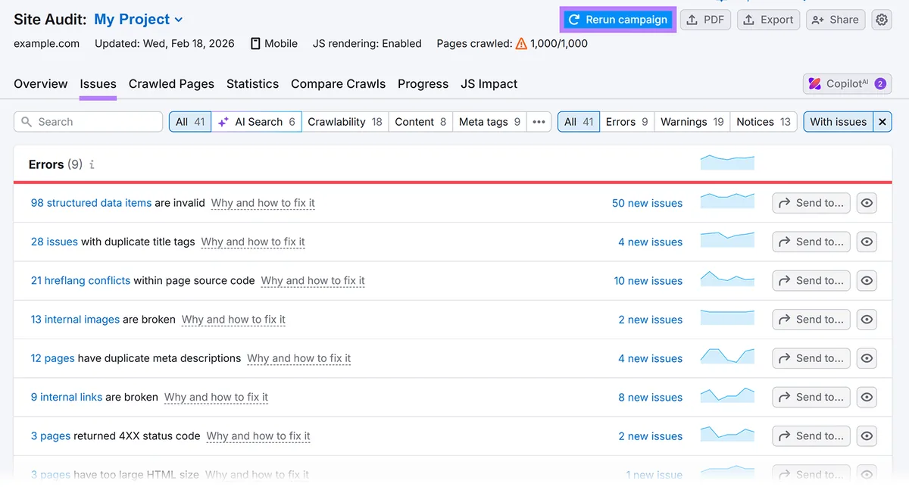Image resolution: width=909 pixels, height=487 pixels.
Task: Open trend chart for duplicate meta descriptions
Action: coord(727,356)
